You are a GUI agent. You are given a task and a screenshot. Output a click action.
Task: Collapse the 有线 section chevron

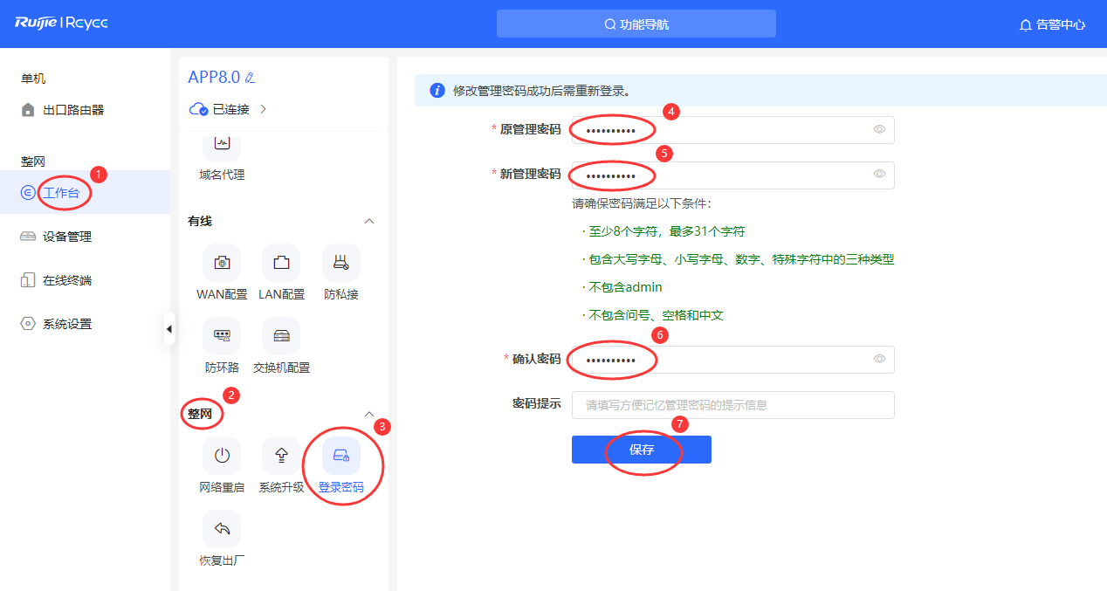(x=369, y=221)
